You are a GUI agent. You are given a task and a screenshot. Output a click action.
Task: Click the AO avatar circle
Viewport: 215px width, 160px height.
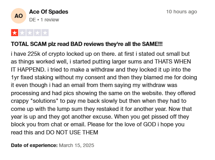click(19, 16)
